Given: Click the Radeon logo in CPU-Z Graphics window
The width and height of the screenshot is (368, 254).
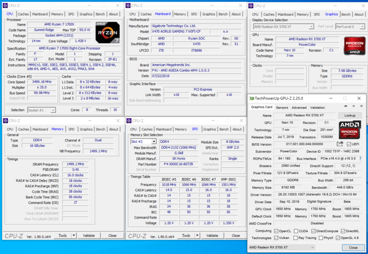Looking at the screenshot, I should 354,46.
